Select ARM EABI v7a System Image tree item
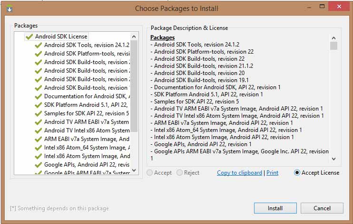The image size is (353, 224). coord(86,139)
